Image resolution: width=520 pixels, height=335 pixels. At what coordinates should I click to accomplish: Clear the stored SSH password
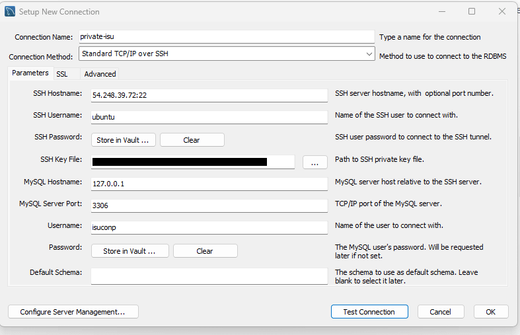tap(192, 140)
